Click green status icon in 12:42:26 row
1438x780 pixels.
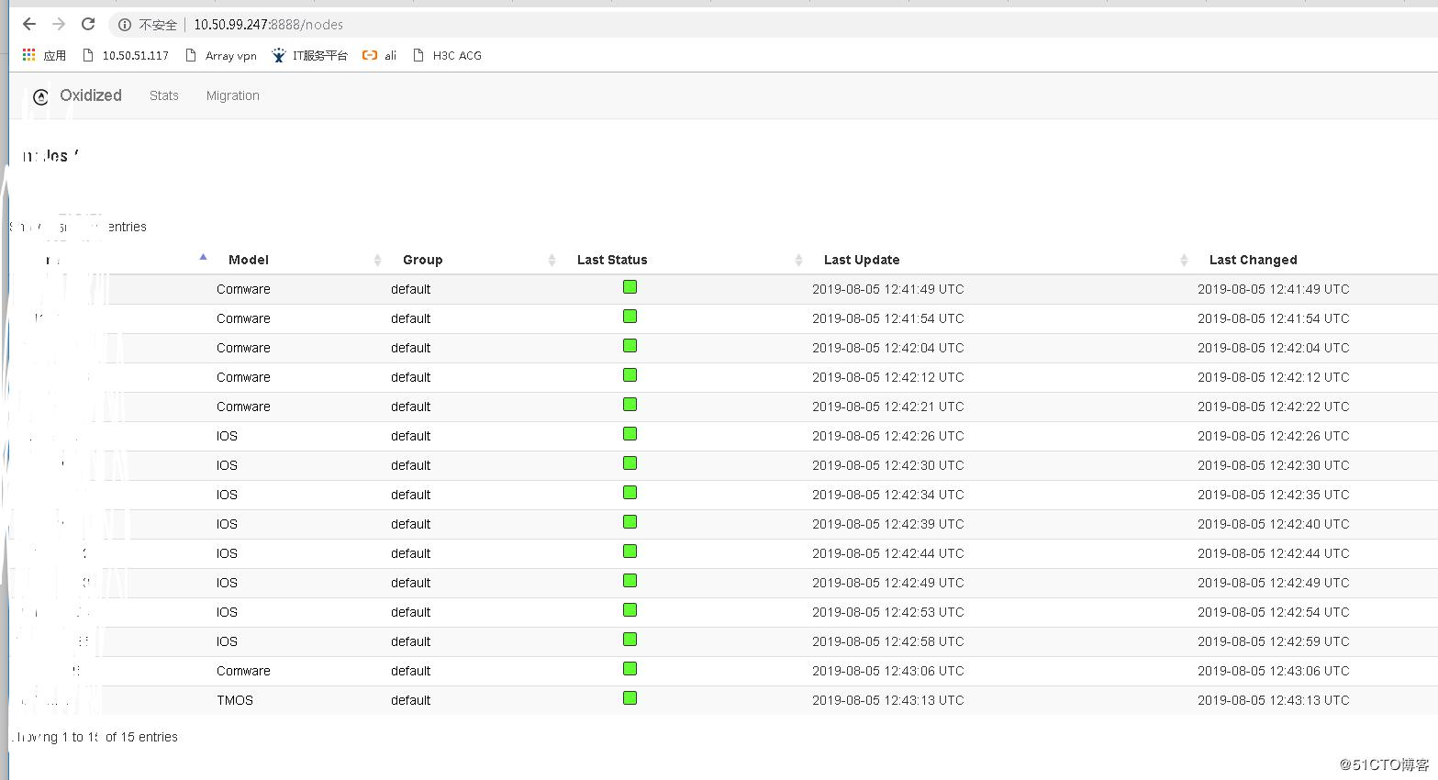630,434
